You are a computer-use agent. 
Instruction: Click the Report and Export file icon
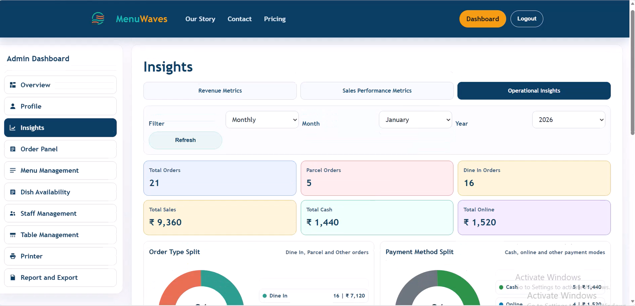(13, 277)
